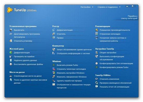Open Конфигурировать Live-оптимизацию link
The width and height of the screenshot is (143, 102).
pyautogui.click(x=116, y=63)
